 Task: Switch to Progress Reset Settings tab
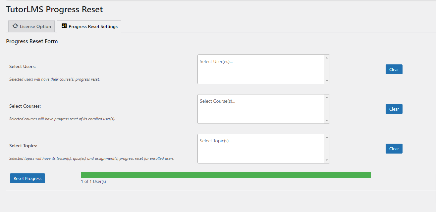[89, 26]
